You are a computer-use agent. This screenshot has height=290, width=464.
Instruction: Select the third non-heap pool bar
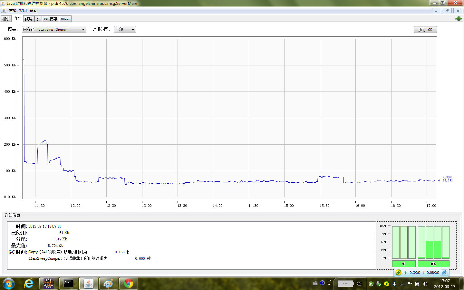coord(438,242)
